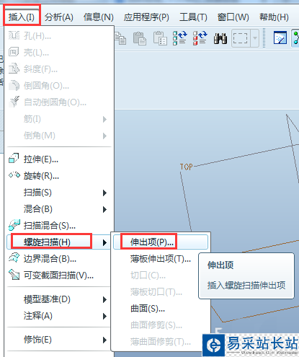Image resolution: width=299 pixels, height=357 pixels.
Task: Open the 工具(T) menu
Action: 193,17
